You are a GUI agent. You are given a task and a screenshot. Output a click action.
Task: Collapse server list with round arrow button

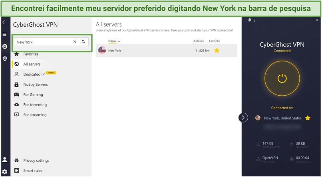click(243, 118)
